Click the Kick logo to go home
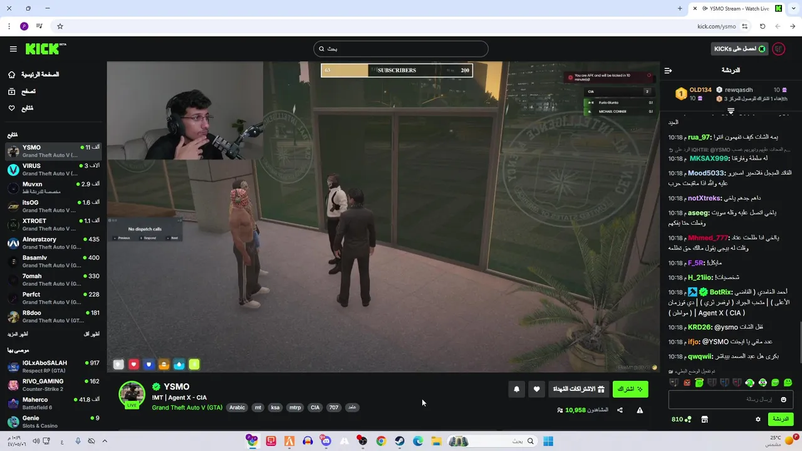Screen dimensions: 802x451 coord(45,49)
